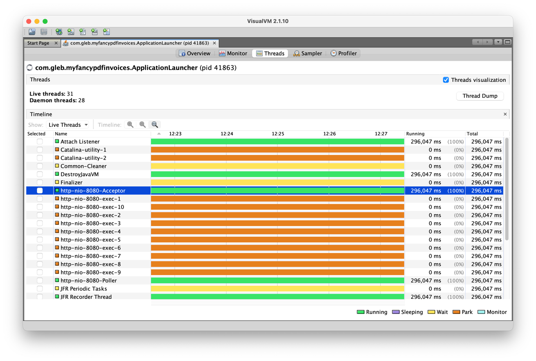This screenshot has width=536, height=361.
Task: Switch to the Monitor tab
Action: pyautogui.click(x=233, y=54)
